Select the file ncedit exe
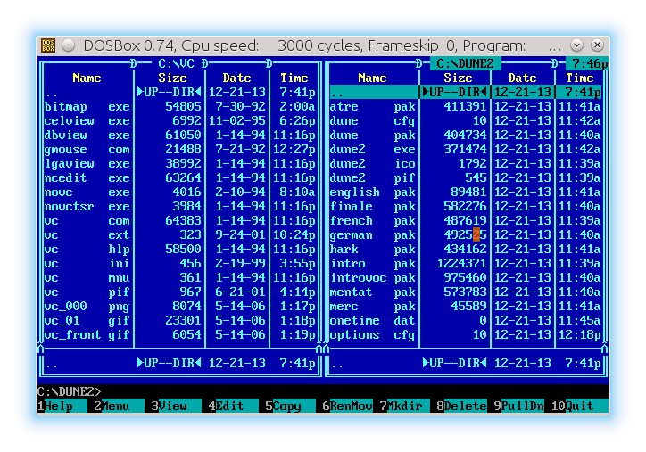The height and width of the screenshot is (452, 646). point(180,177)
